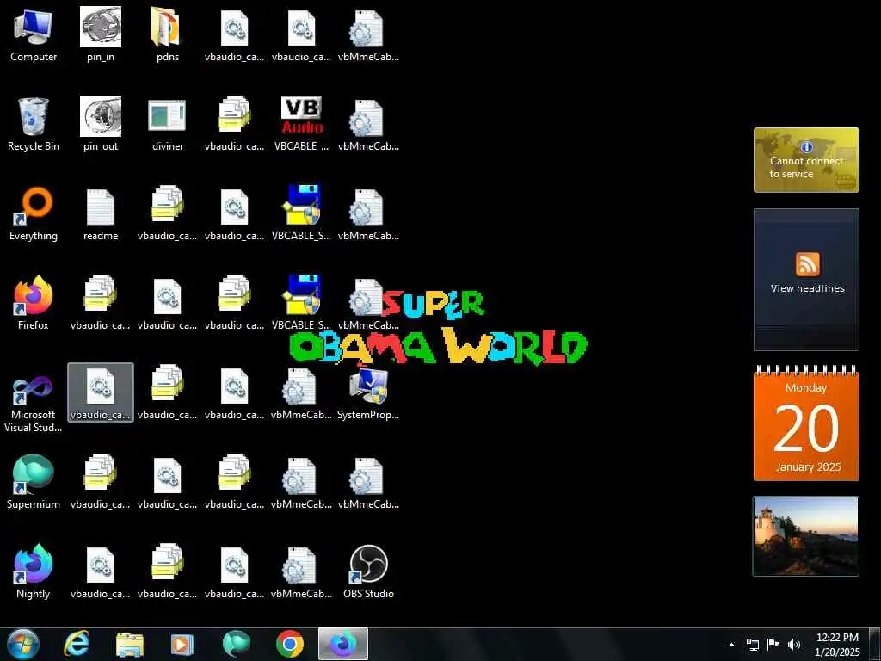Select the OBS Studio shortcut
The height and width of the screenshot is (661, 881).
click(368, 571)
